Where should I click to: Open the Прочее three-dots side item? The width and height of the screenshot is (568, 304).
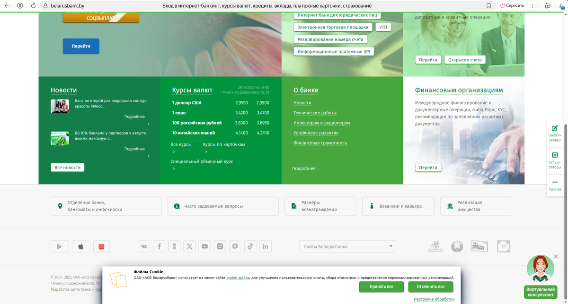(x=555, y=185)
